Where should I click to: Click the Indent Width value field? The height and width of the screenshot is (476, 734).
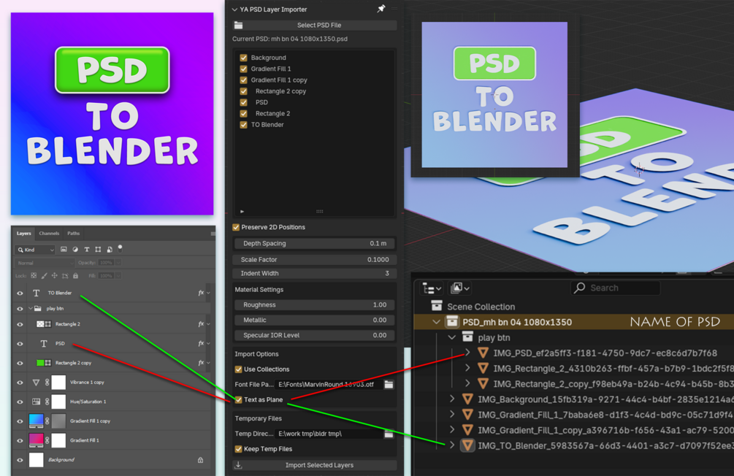315,273
